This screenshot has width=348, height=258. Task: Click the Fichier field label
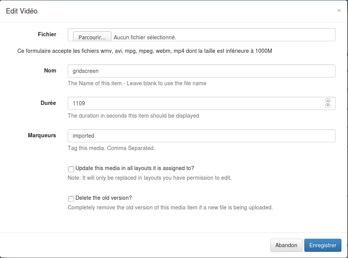click(47, 34)
